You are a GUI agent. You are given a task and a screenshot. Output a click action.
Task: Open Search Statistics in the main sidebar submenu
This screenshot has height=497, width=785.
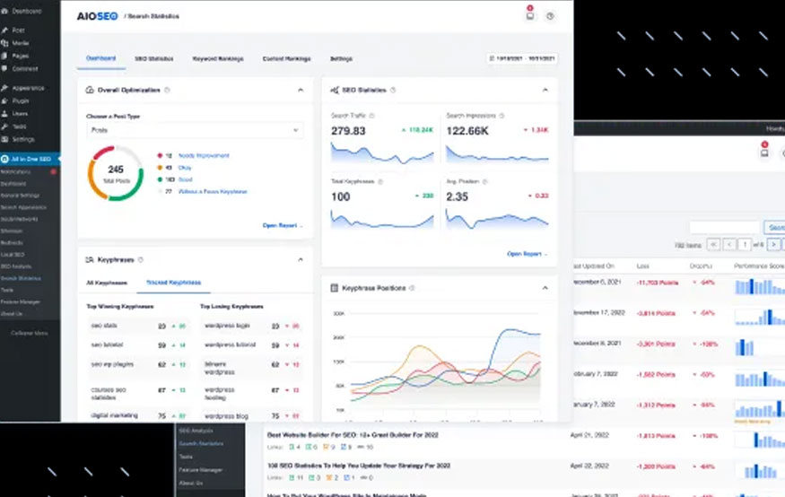coord(21,278)
